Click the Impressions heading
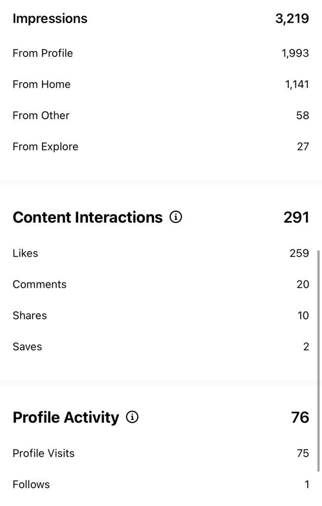Screen dimensions: 322x506 coord(50,19)
